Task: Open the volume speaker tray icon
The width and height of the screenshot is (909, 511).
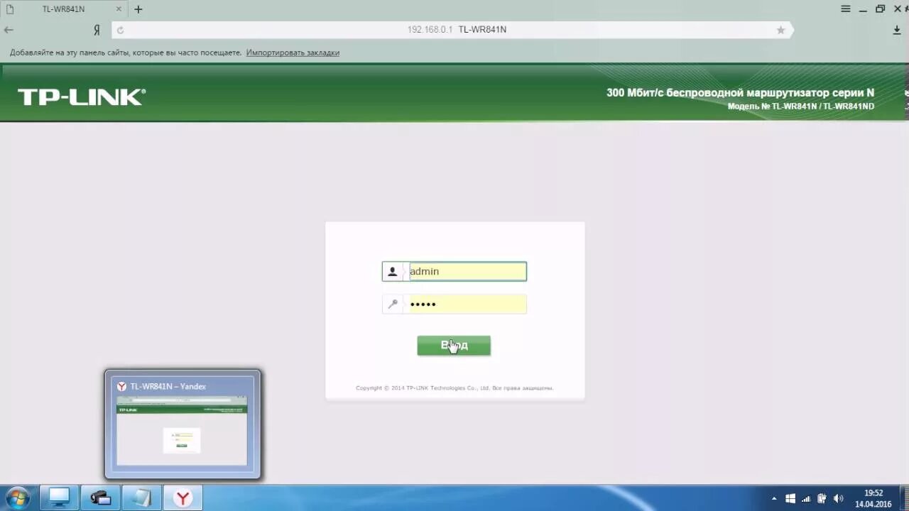Action: click(838, 498)
